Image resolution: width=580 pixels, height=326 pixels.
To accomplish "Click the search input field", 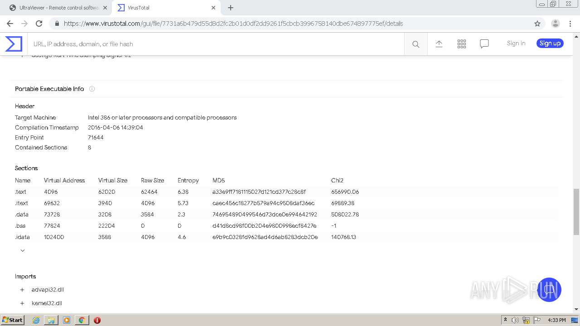I will pos(216,44).
